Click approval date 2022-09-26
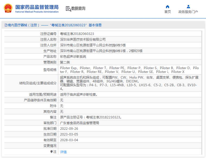The width and height of the screenshot is (206, 158). click(x=69, y=129)
